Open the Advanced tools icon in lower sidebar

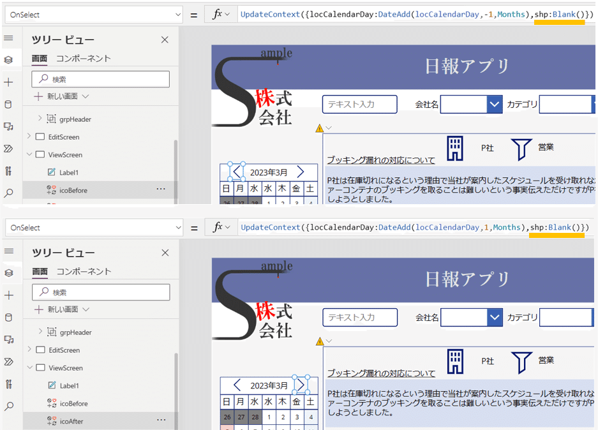tap(9, 384)
